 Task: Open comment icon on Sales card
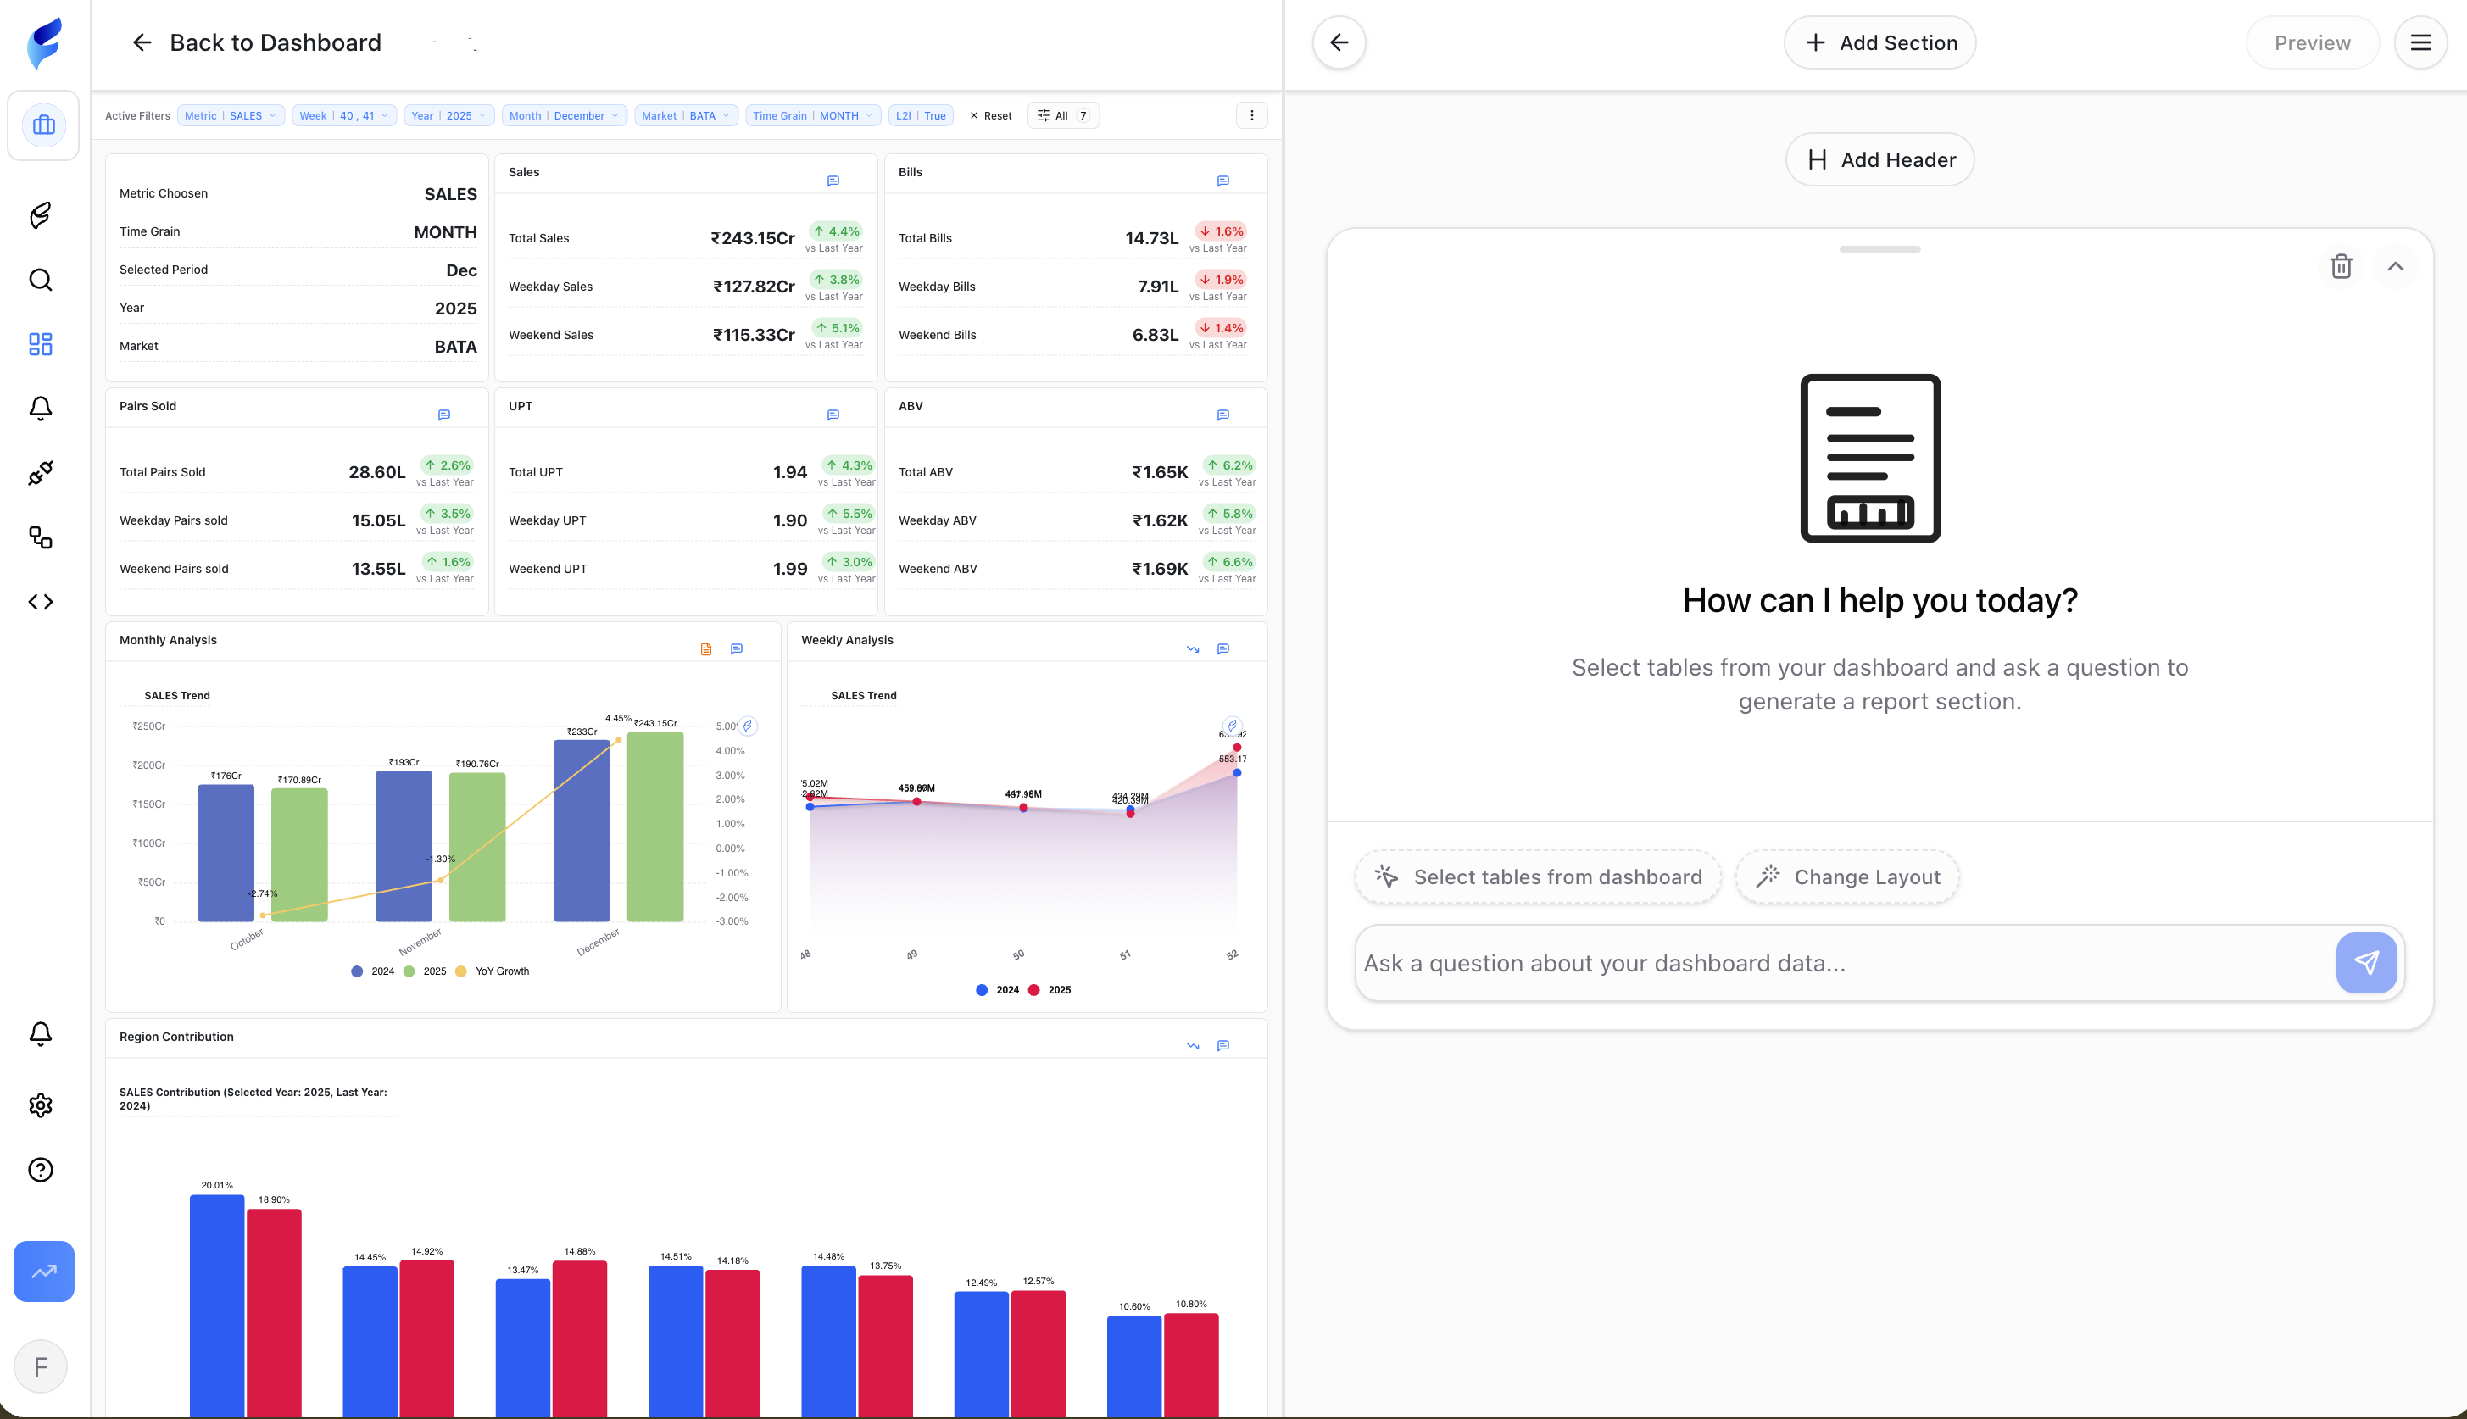pos(833,181)
